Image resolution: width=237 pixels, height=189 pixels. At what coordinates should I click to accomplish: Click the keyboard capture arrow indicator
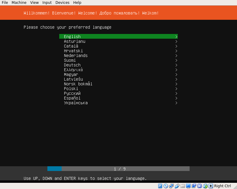click(x=211, y=186)
